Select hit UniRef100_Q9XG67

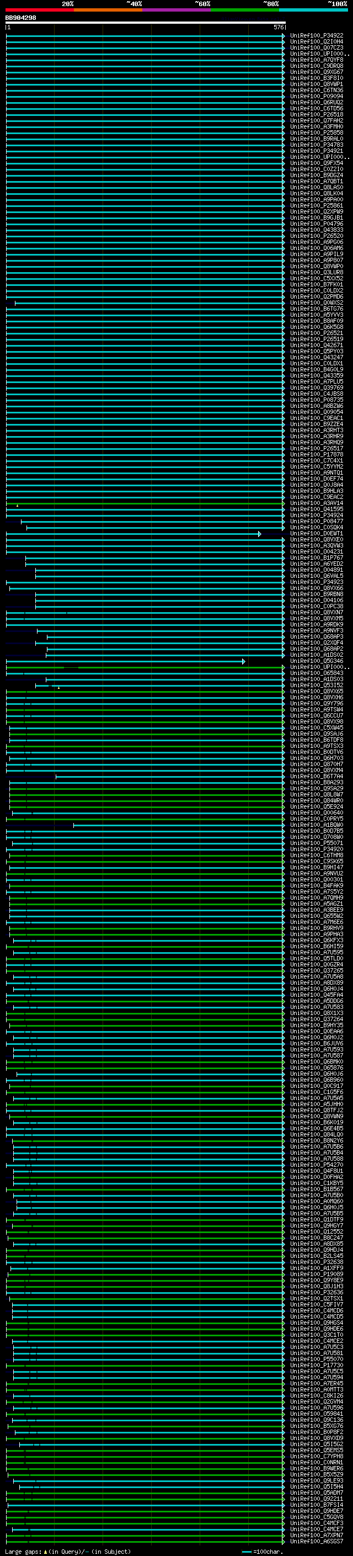tap(316, 72)
